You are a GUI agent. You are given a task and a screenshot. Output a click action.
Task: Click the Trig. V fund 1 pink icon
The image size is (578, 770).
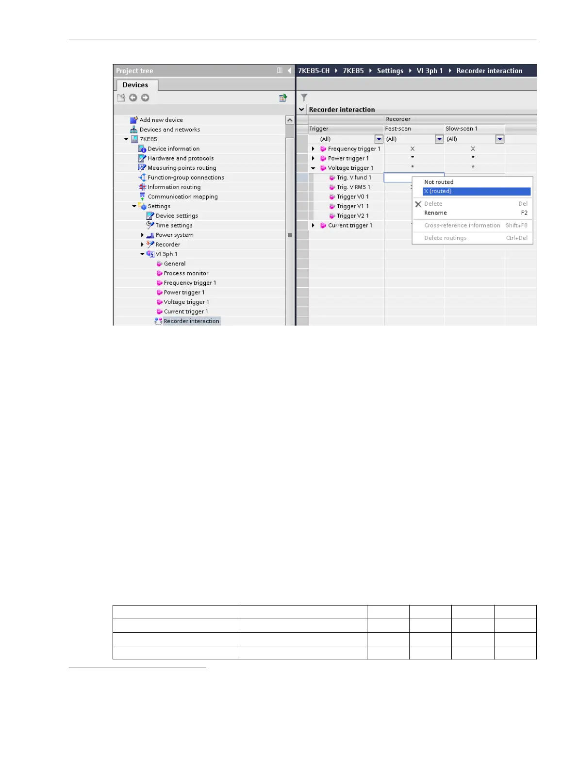click(x=332, y=178)
